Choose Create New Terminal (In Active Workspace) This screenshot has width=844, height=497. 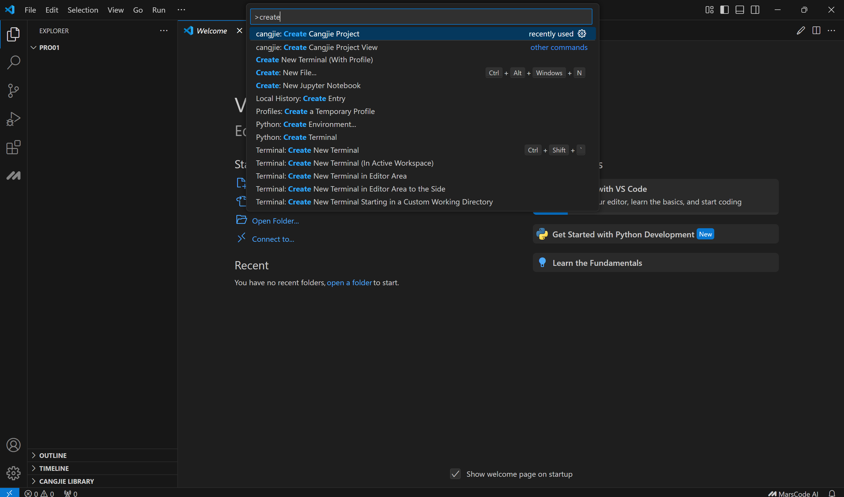[423, 163]
